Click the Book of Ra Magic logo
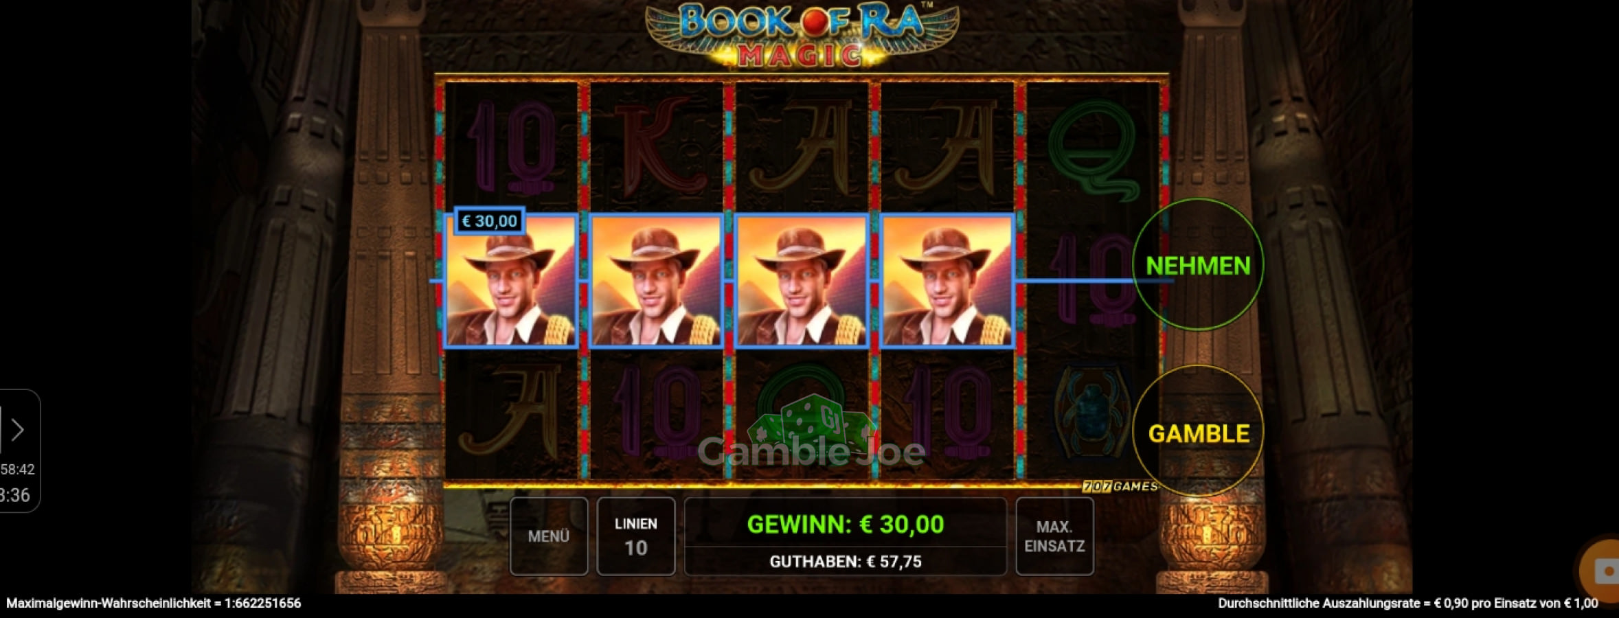This screenshot has height=618, width=1619. coord(802,34)
